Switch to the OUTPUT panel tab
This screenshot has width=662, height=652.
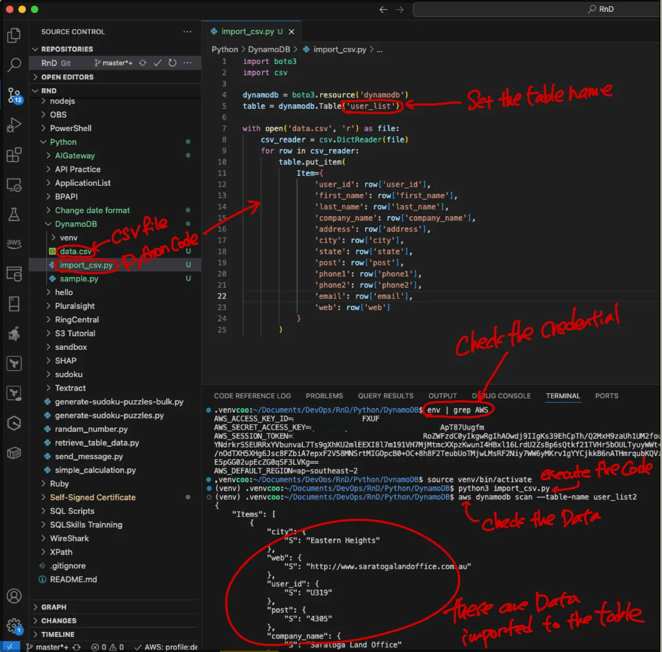tap(442, 396)
